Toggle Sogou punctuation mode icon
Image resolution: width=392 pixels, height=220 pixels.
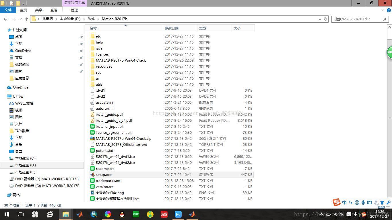pos(350,203)
